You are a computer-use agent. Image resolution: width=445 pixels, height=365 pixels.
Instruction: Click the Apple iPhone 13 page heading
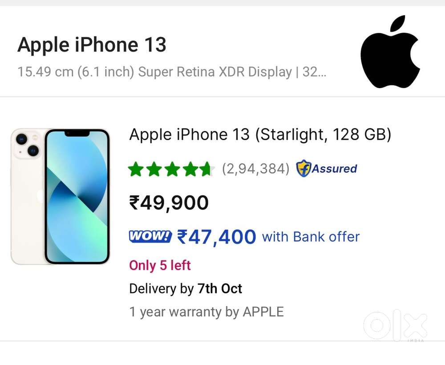click(x=92, y=45)
